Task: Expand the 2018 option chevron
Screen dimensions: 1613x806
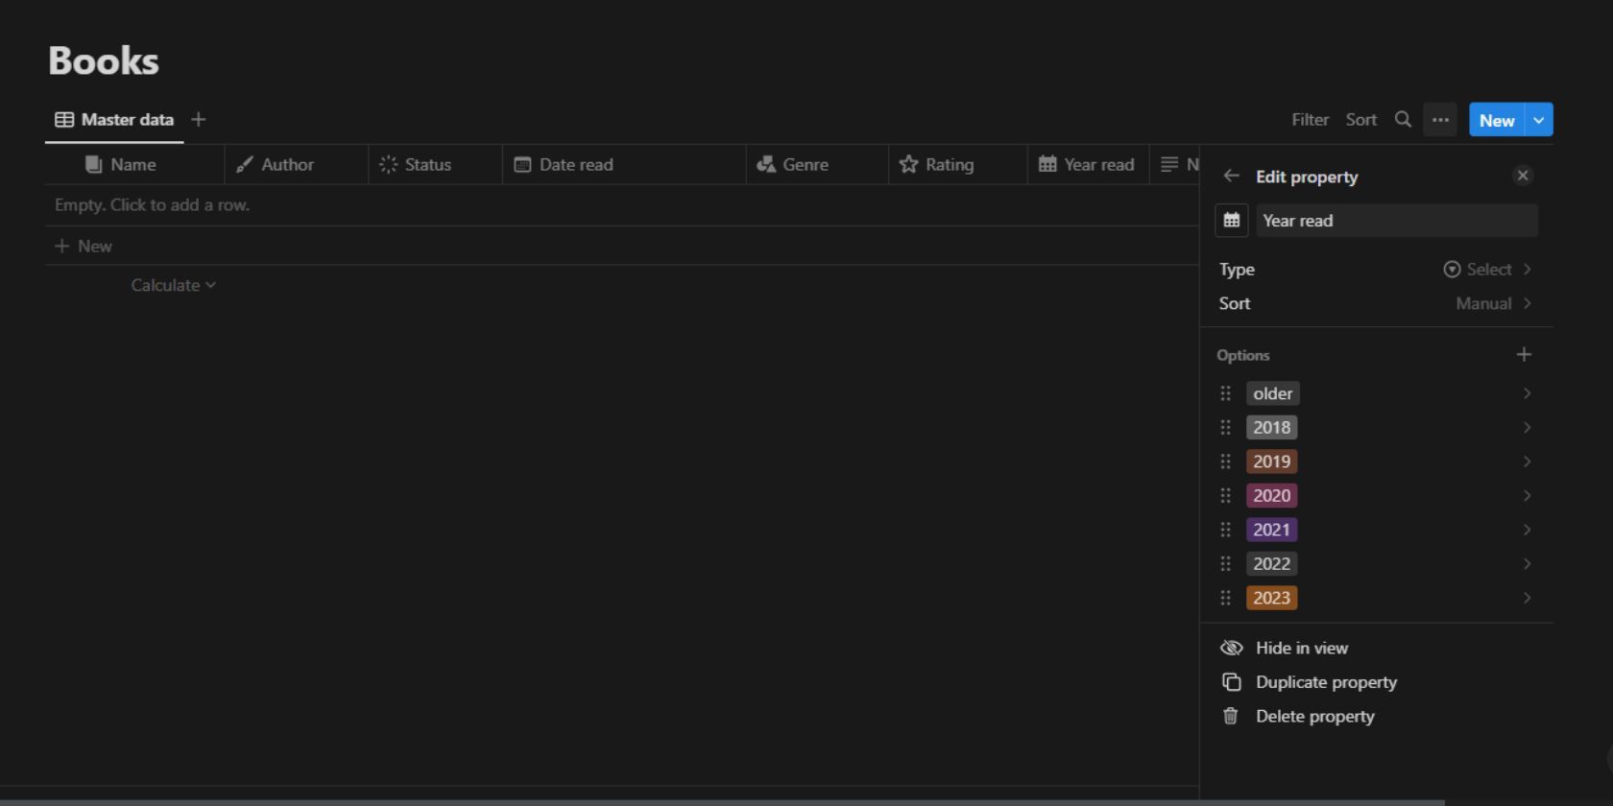Action: point(1527,428)
